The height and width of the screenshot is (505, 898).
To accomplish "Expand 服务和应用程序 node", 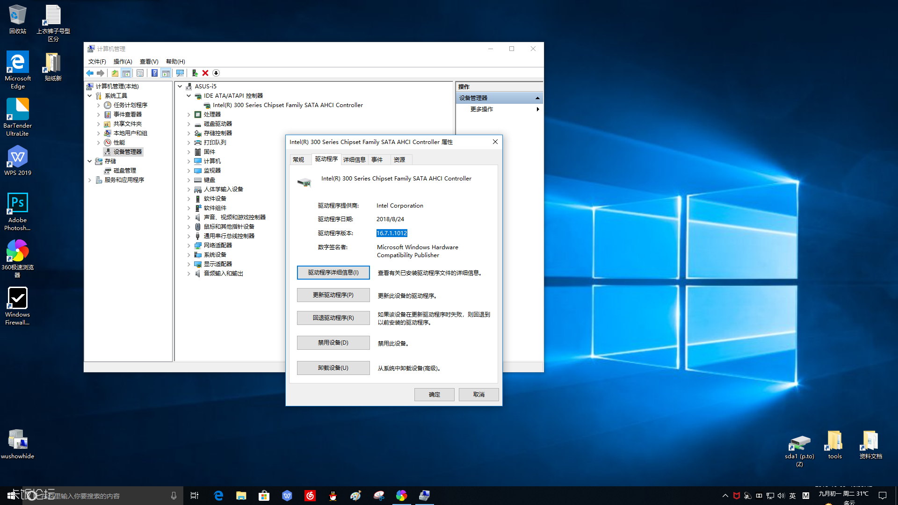I will tap(89, 180).
